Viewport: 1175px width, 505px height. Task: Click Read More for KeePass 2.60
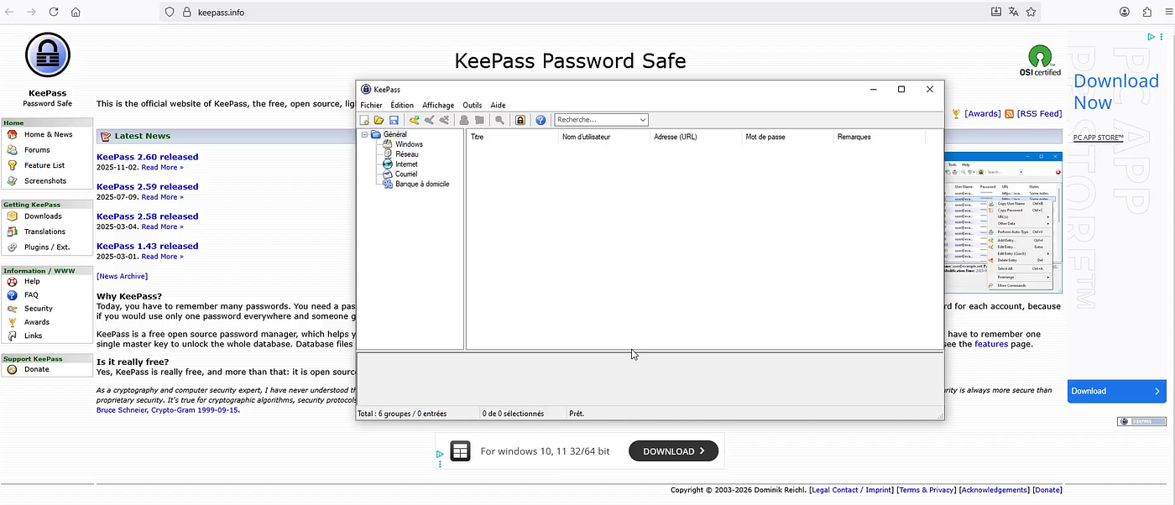pyautogui.click(x=162, y=167)
